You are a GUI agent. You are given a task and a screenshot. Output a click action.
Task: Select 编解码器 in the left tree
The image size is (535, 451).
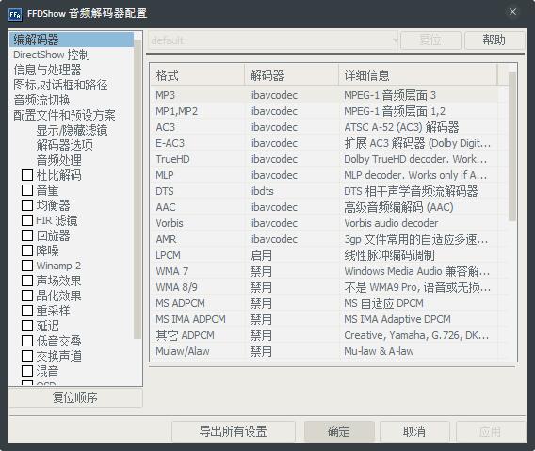pos(72,40)
